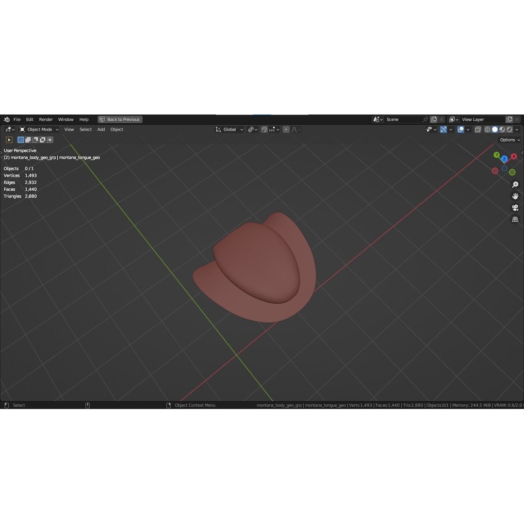
Task: Switch to rendered viewport shading
Action: [x=509, y=130]
